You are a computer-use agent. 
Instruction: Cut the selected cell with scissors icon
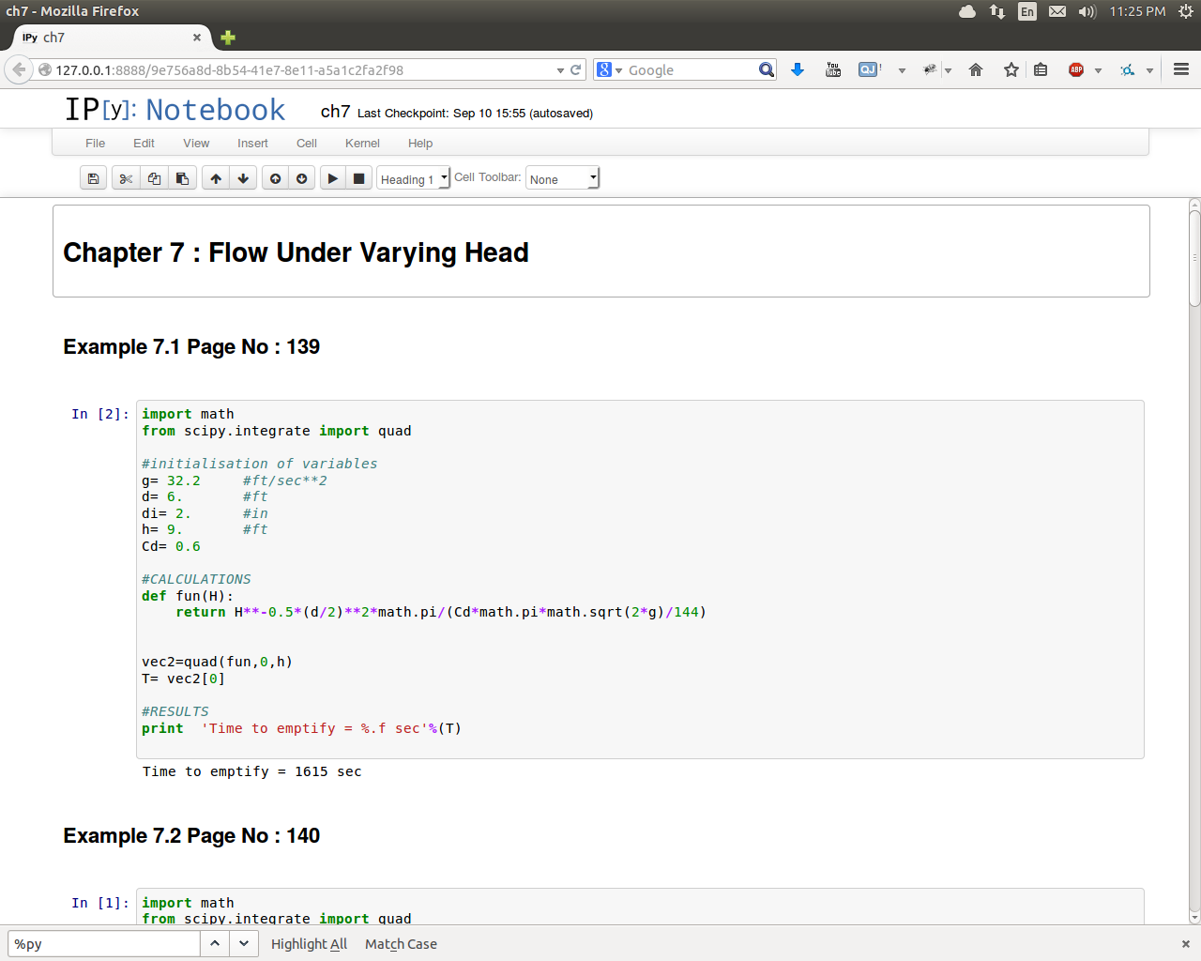(x=126, y=178)
